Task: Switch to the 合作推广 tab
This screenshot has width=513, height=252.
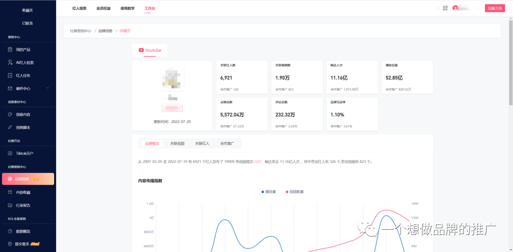Action: 228,144
